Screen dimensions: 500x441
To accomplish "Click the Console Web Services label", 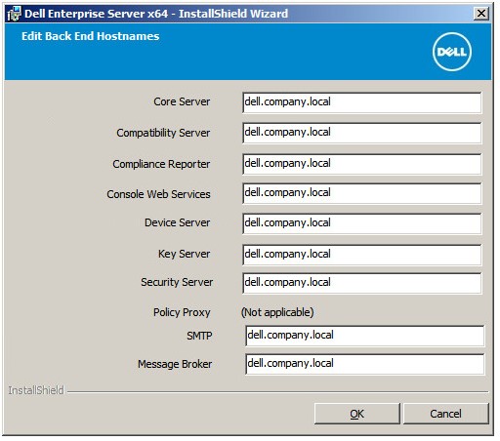I will [x=158, y=194].
